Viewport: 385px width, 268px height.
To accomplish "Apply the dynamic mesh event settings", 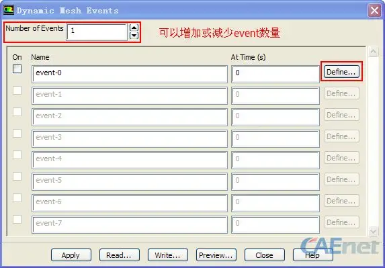I will 71,255.
